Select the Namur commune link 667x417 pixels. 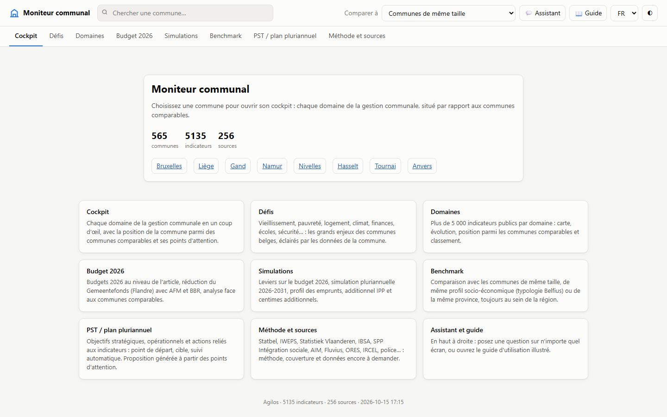click(272, 166)
